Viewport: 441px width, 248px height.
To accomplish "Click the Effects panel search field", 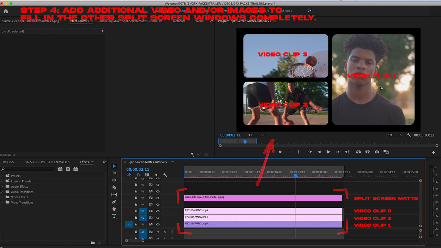I will (29, 169).
